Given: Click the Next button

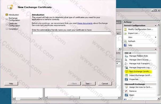Looking at the screenshot, I should 88,84.
